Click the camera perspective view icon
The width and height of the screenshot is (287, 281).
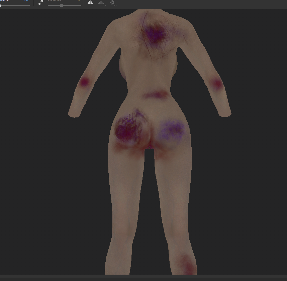tap(112, 2)
